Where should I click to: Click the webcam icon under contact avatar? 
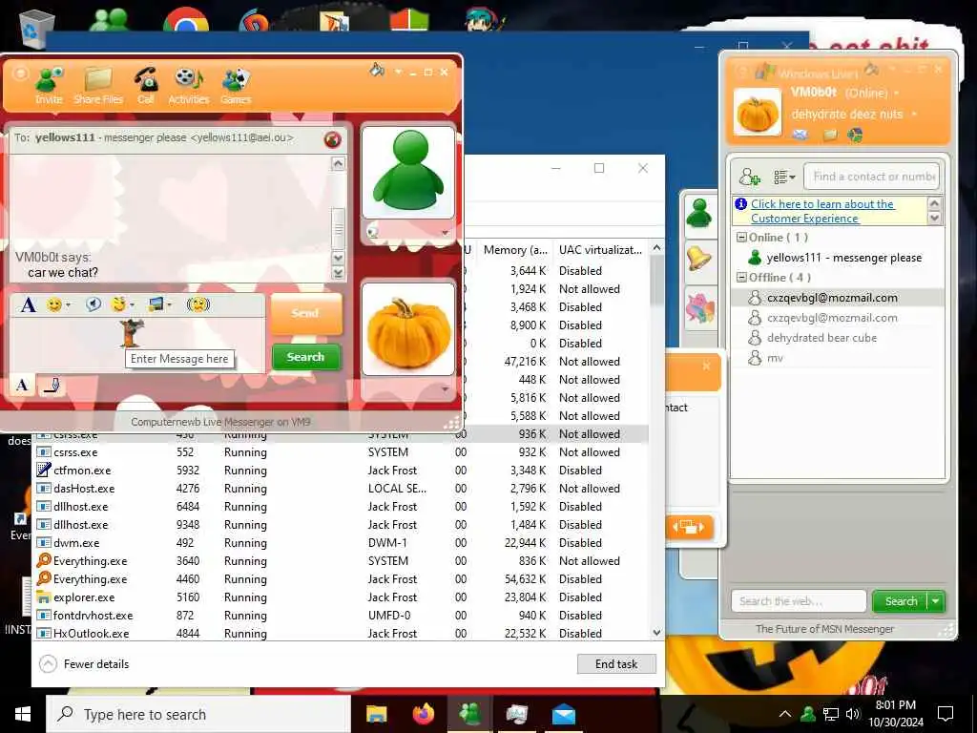(373, 233)
